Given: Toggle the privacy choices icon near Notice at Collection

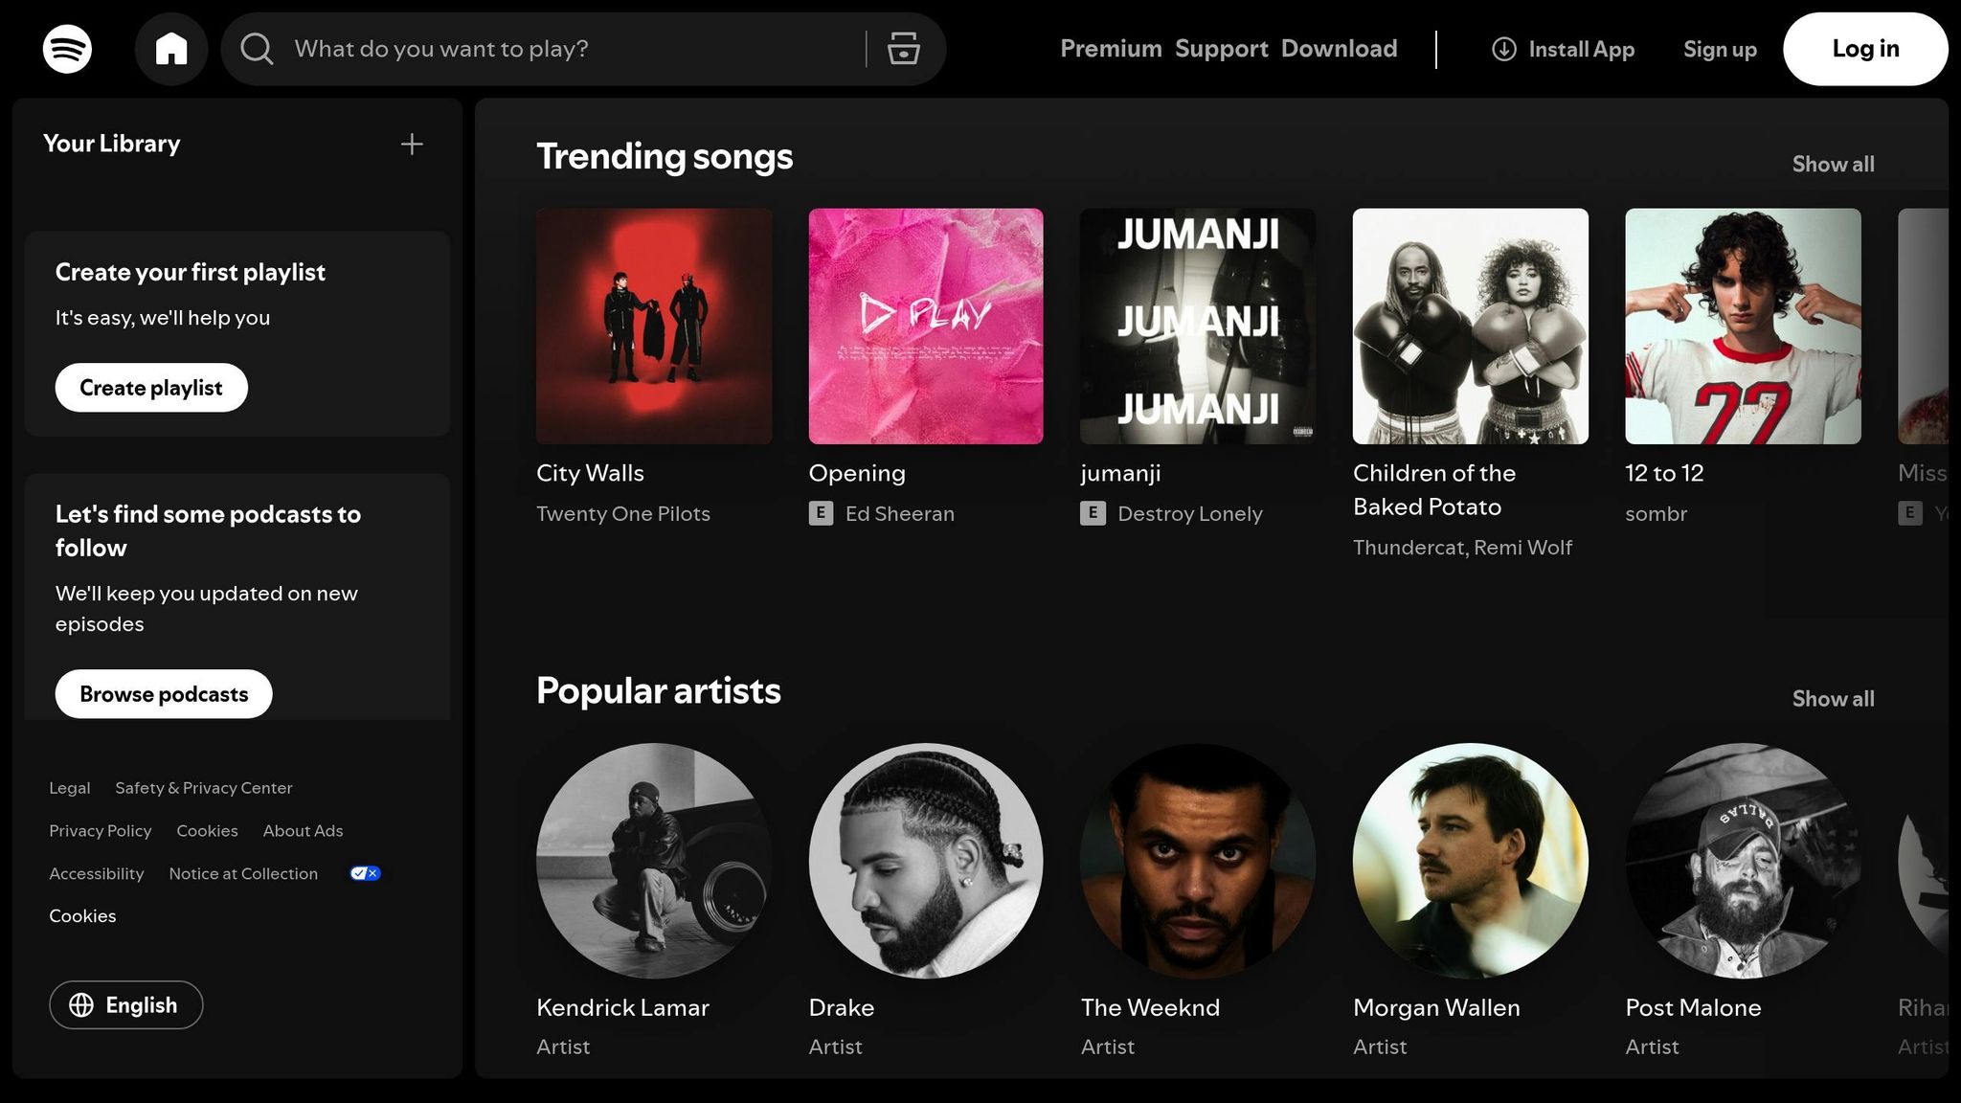Looking at the screenshot, I should [364, 872].
